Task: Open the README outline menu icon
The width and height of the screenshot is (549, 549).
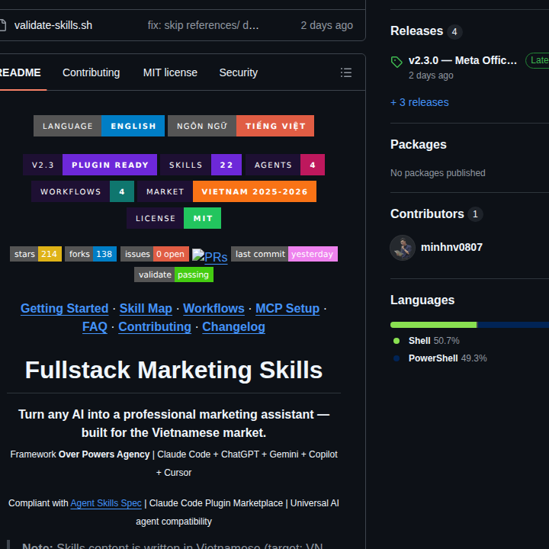Action: (x=346, y=72)
